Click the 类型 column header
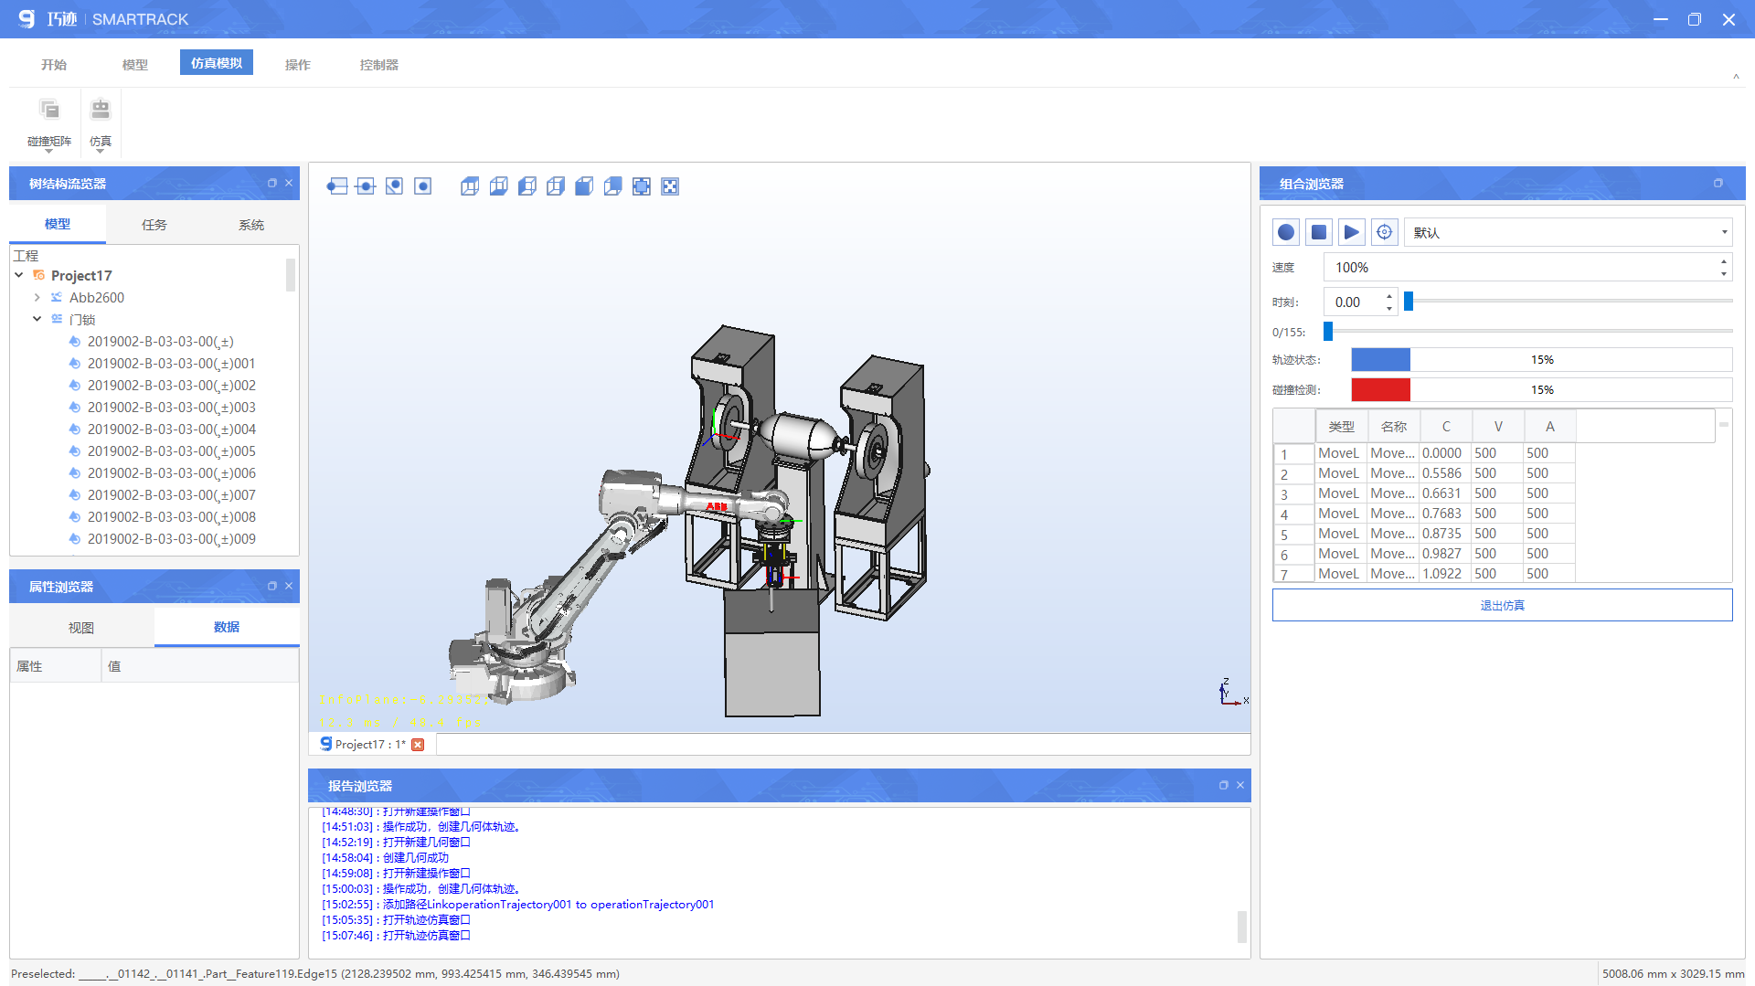Viewport: 1755px width, 986px height. coord(1341,427)
